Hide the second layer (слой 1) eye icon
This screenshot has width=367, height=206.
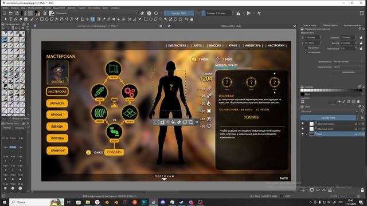click(x=303, y=129)
